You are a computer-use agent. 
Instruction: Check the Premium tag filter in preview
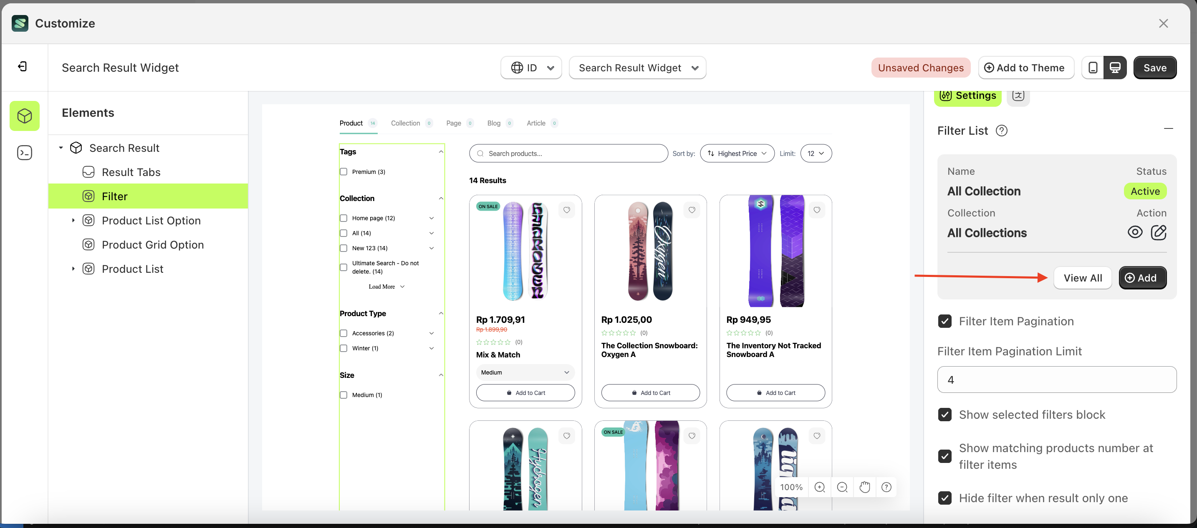coord(343,171)
